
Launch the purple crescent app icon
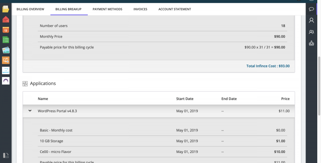click(6, 81)
